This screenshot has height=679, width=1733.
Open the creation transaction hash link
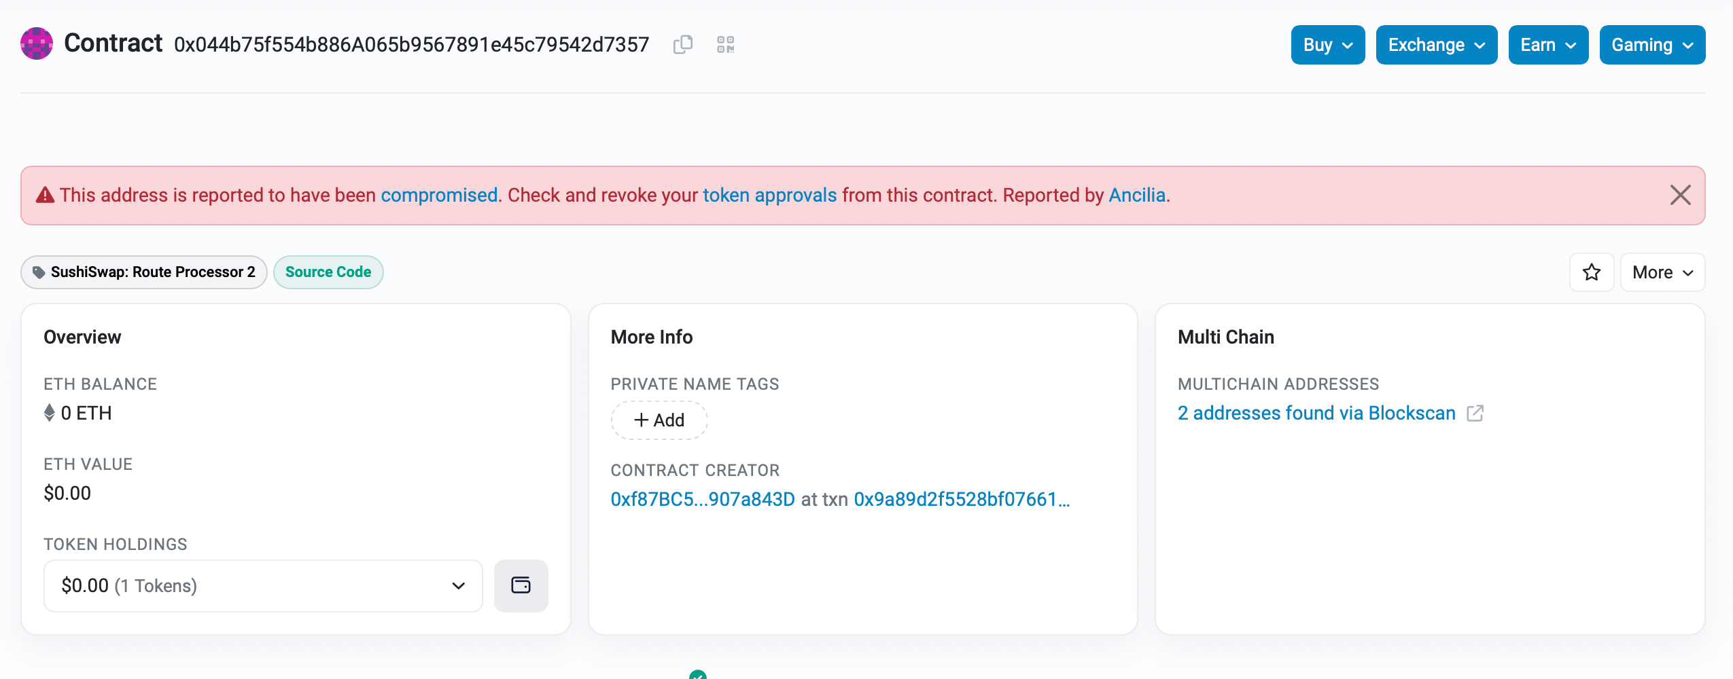tap(961, 500)
